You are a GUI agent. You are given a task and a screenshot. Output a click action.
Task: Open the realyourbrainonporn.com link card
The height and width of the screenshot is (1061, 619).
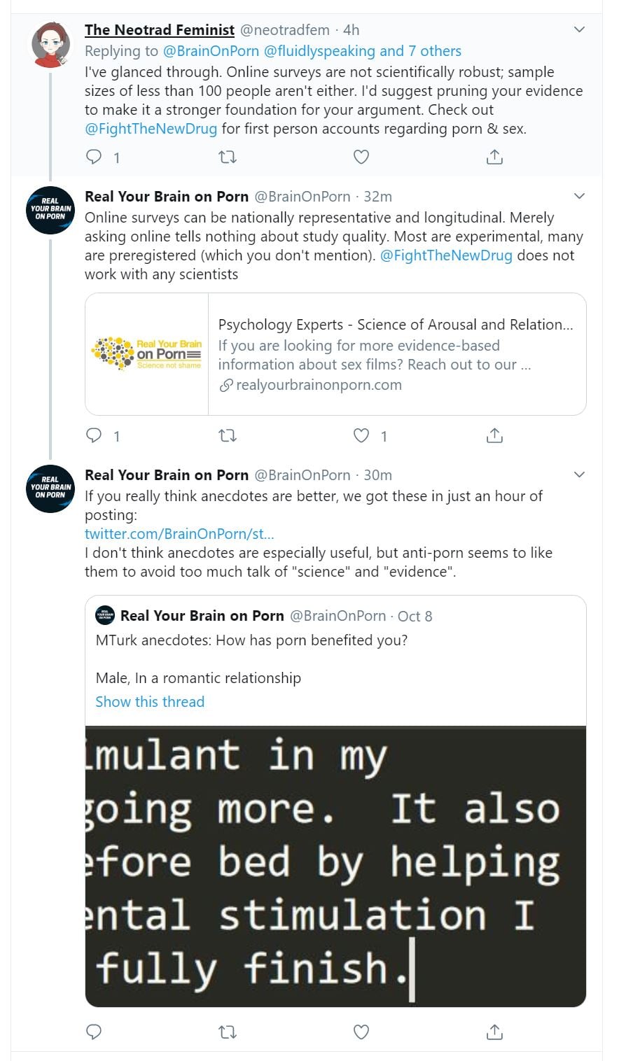coord(335,354)
